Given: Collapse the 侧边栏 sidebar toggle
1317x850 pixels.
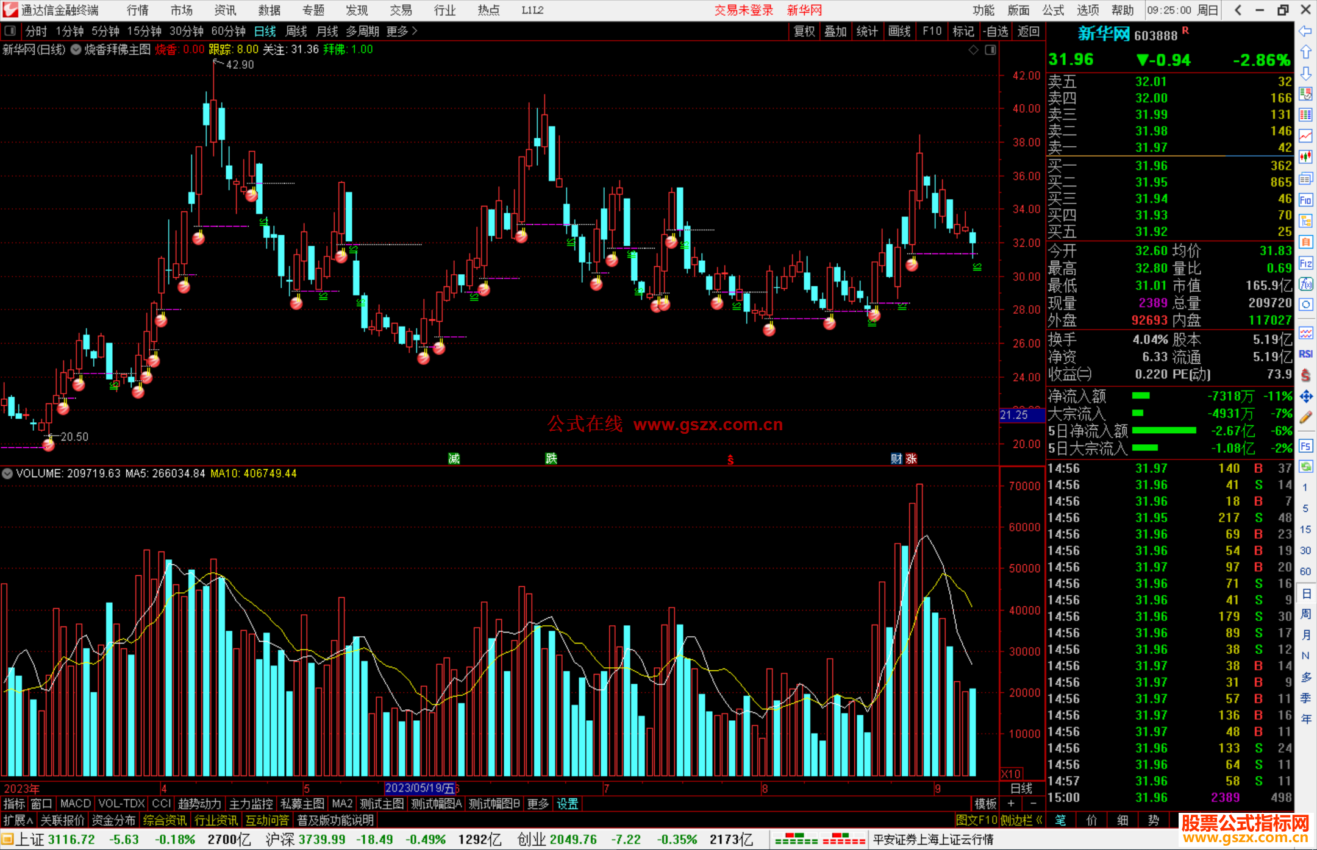Looking at the screenshot, I should 1021,820.
